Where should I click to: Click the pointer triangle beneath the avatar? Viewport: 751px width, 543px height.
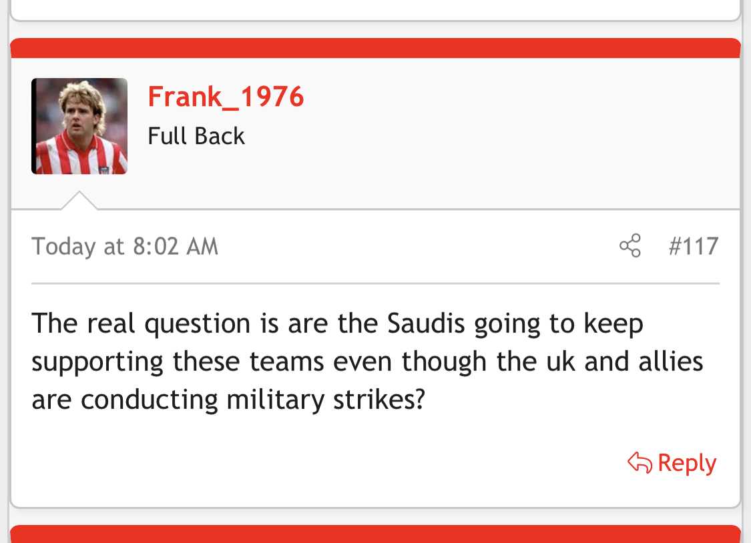click(79, 200)
